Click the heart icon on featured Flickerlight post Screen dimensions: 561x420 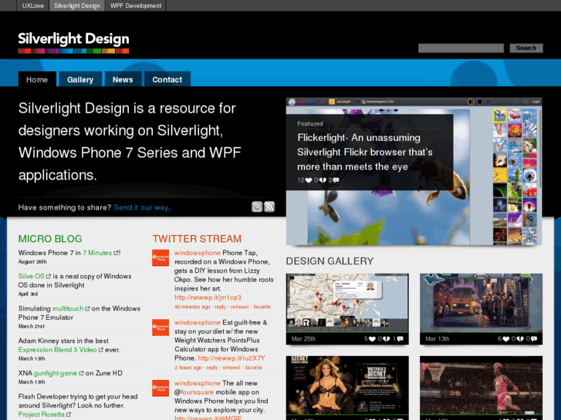pyautogui.click(x=309, y=180)
